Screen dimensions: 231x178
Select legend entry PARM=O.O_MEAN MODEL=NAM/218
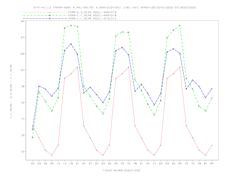92,12
